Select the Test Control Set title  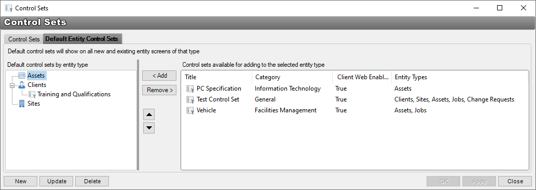point(218,99)
